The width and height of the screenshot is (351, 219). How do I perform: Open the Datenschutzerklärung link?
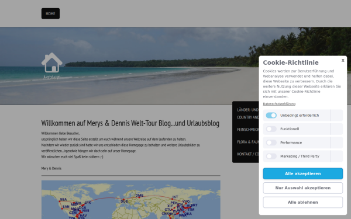pos(279,104)
